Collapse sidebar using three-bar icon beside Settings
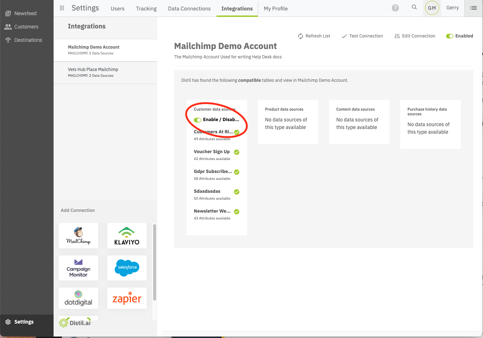The image size is (483, 338). tap(62, 8)
